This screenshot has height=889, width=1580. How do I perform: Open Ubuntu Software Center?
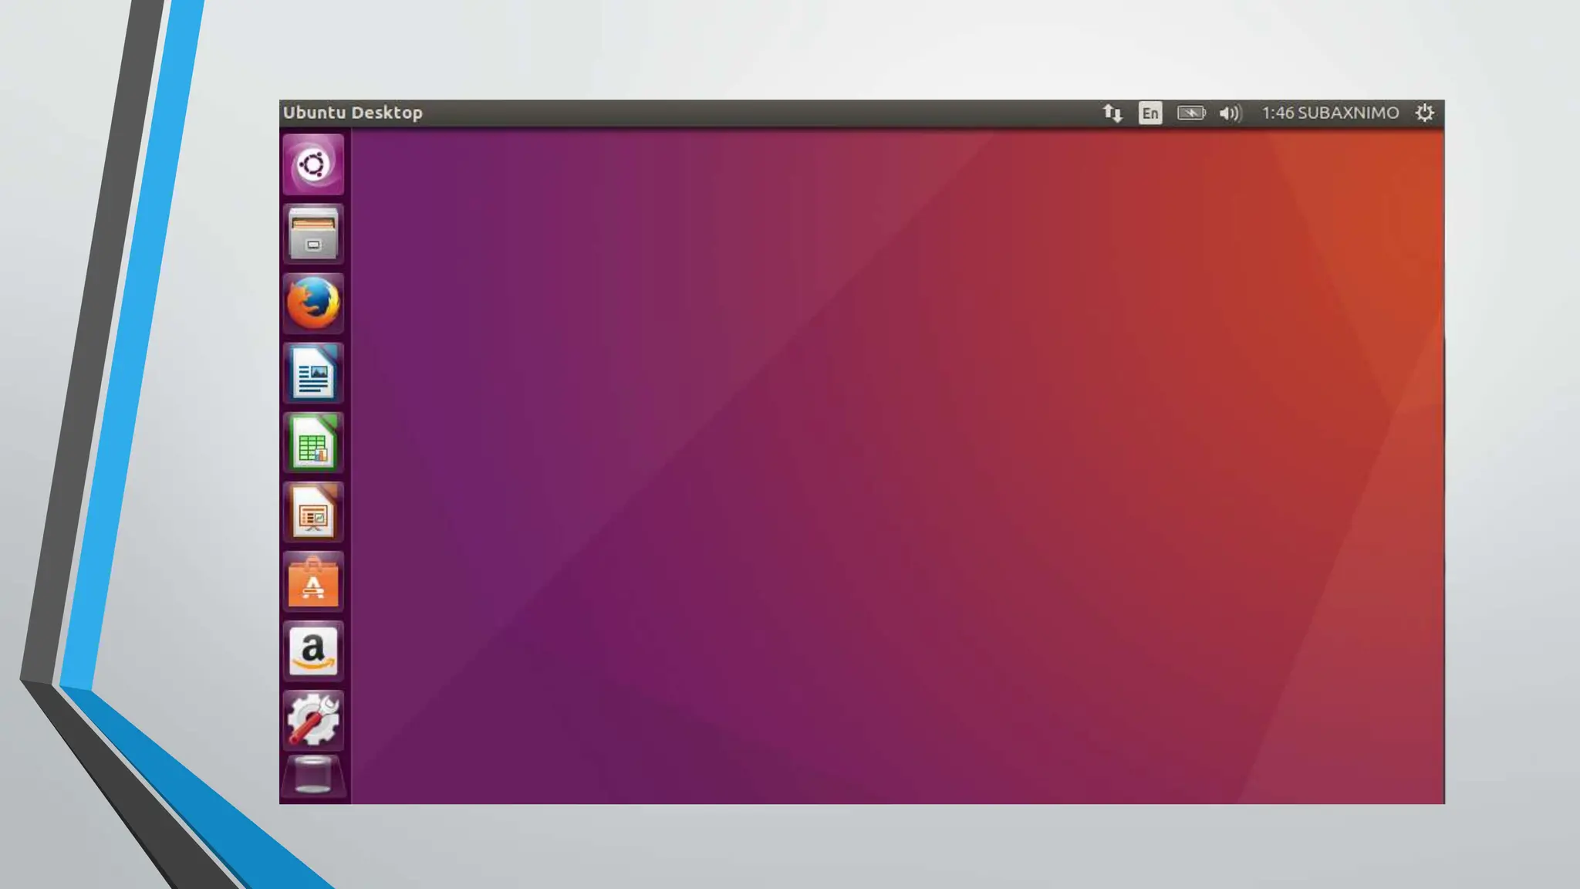pos(312,583)
